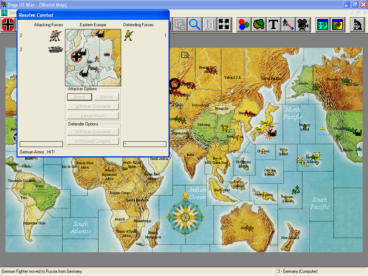Click the "Angola" territory label

[120, 219]
